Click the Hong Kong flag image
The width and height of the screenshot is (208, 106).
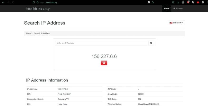104,63
